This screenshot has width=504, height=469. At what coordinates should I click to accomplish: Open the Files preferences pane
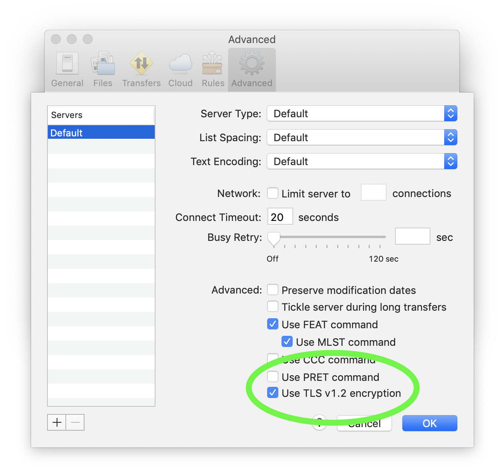pyautogui.click(x=103, y=69)
